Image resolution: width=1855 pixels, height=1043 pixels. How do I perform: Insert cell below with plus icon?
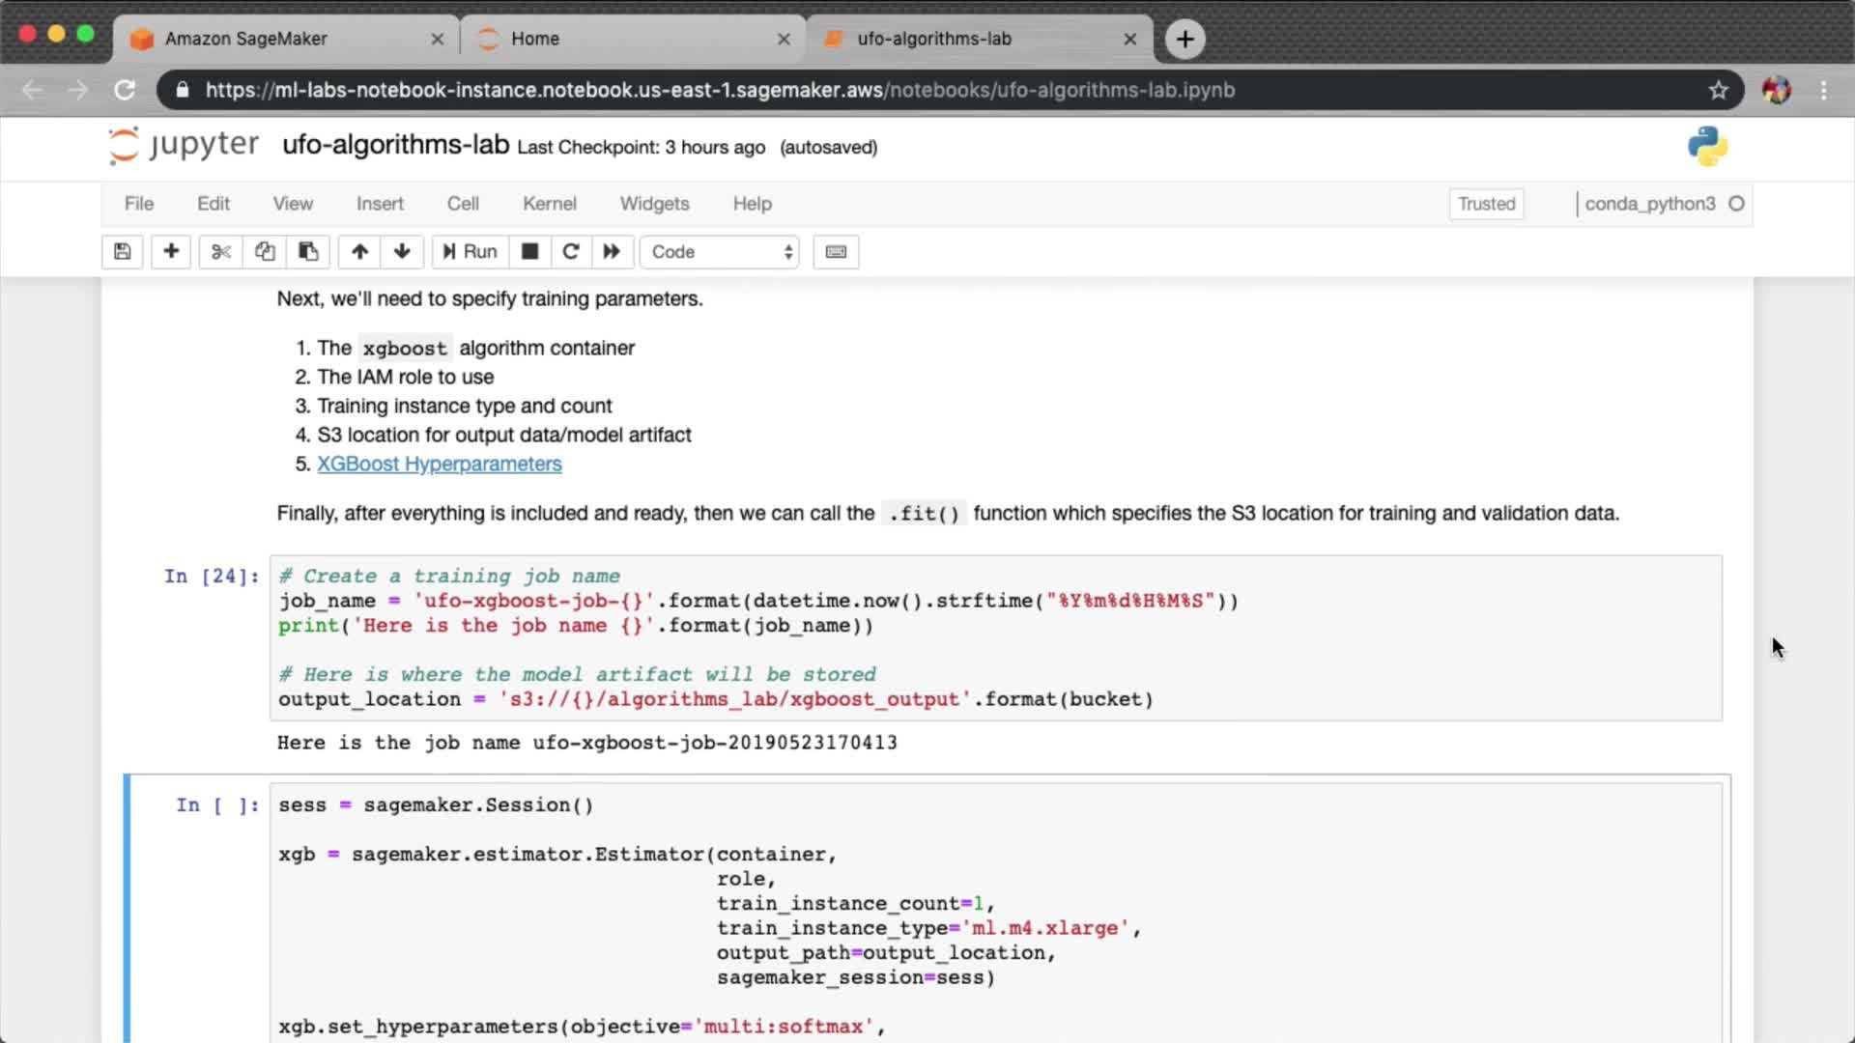(171, 252)
